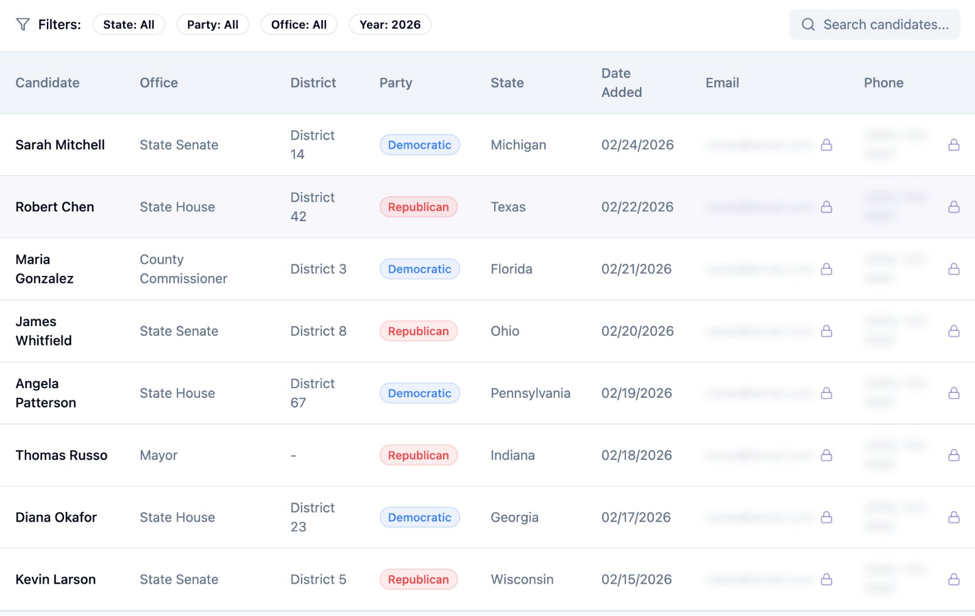Viewport: 975px width, 616px height.
Task: Click the Pennsylvania state cell
Action: click(531, 394)
